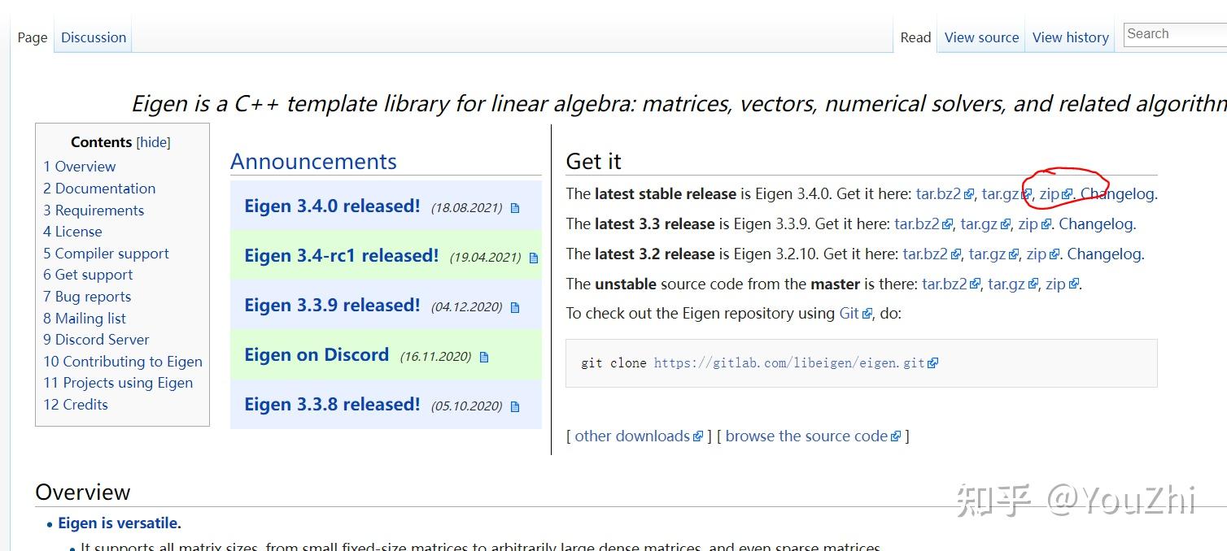Click external link icon after git clone URL
The image size is (1227, 551).
coord(932,363)
